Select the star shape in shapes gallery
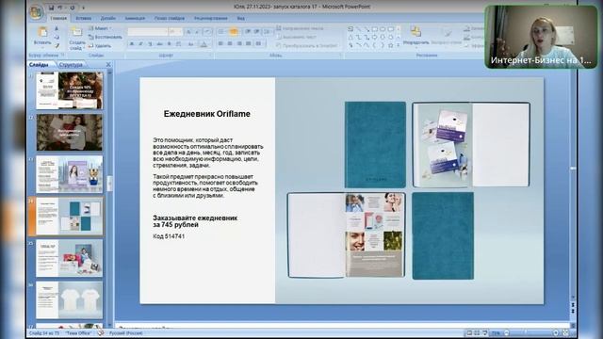 pyautogui.click(x=391, y=45)
